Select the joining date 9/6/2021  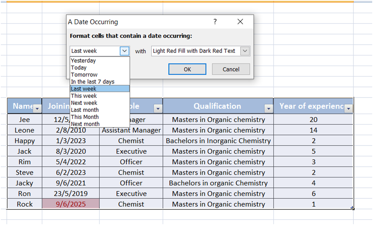tap(71, 183)
